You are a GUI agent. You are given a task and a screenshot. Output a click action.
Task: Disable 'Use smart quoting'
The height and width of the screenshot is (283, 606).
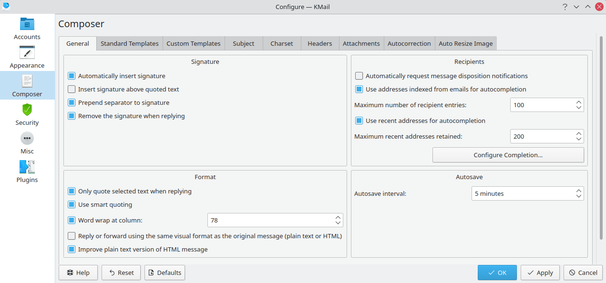click(72, 204)
